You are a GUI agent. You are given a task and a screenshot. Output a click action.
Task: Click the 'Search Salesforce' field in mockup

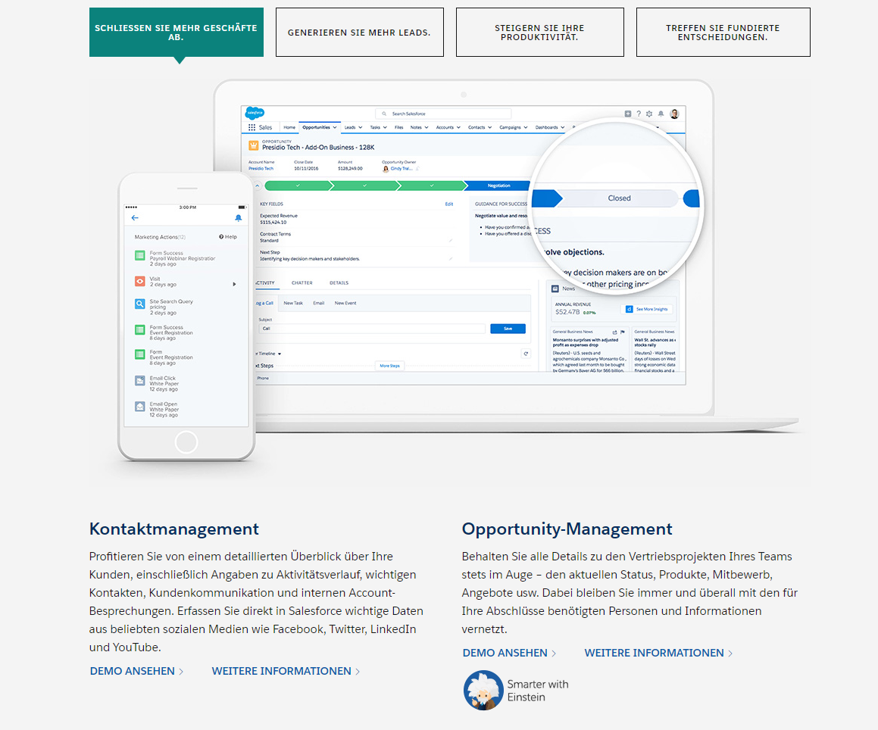pos(443,114)
